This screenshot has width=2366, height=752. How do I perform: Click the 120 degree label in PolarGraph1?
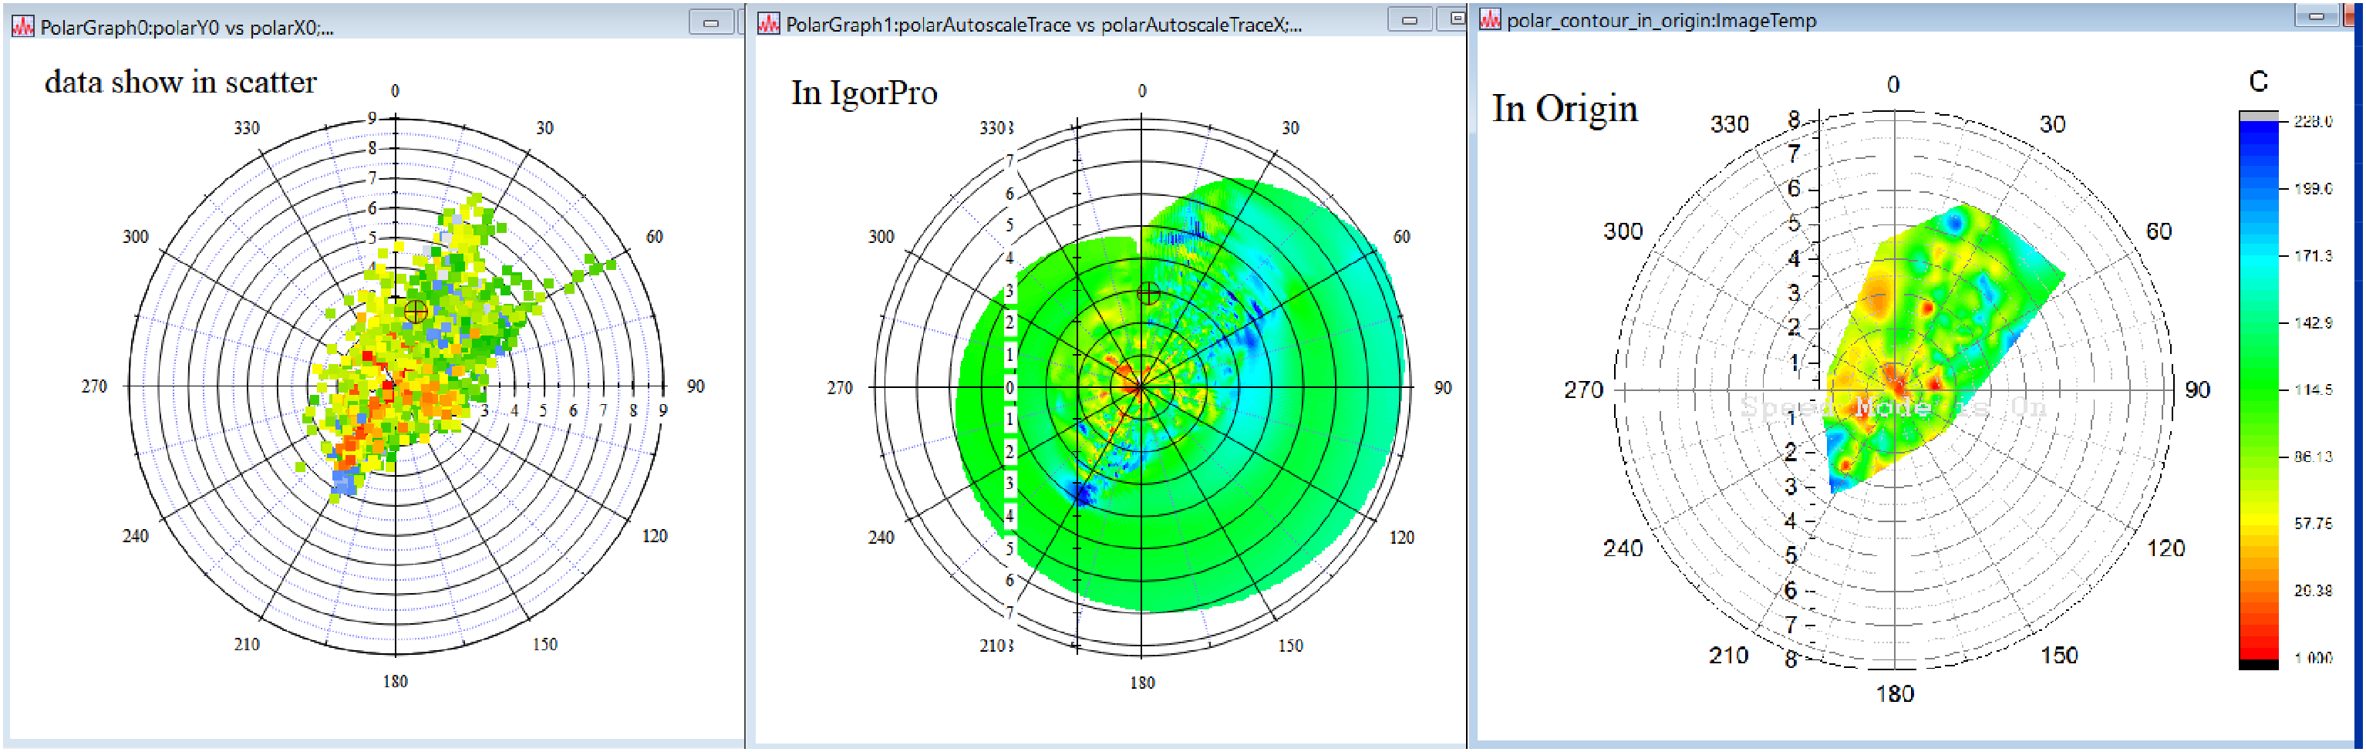pos(1401,538)
